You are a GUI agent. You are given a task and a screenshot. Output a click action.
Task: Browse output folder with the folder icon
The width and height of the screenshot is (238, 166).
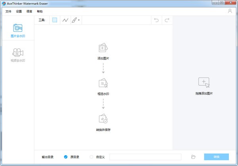coord(193,157)
